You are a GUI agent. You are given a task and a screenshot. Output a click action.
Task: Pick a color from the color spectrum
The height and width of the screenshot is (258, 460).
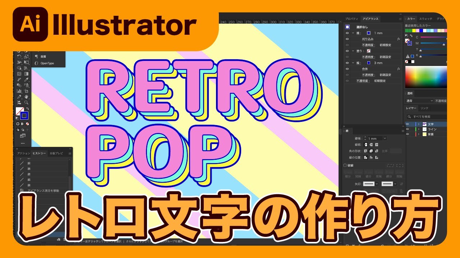click(426, 77)
